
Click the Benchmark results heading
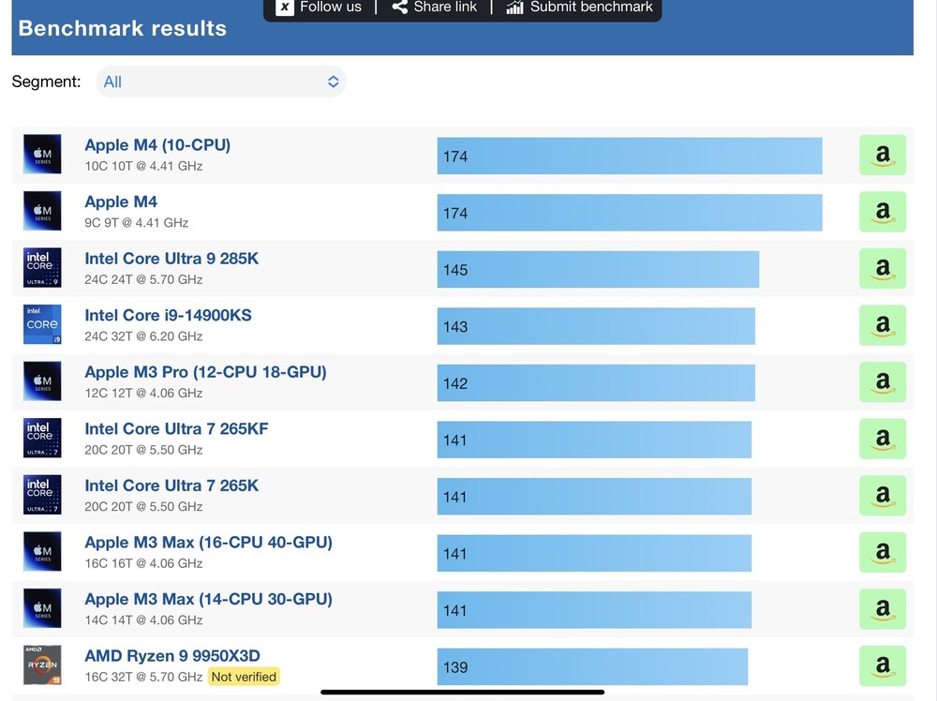pos(123,29)
